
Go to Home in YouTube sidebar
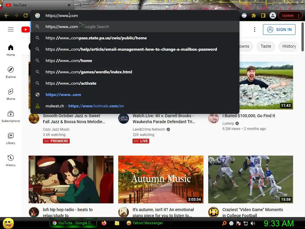(x=11, y=50)
